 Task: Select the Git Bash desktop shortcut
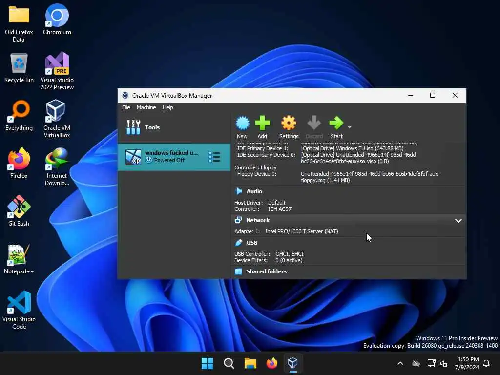[19, 211]
